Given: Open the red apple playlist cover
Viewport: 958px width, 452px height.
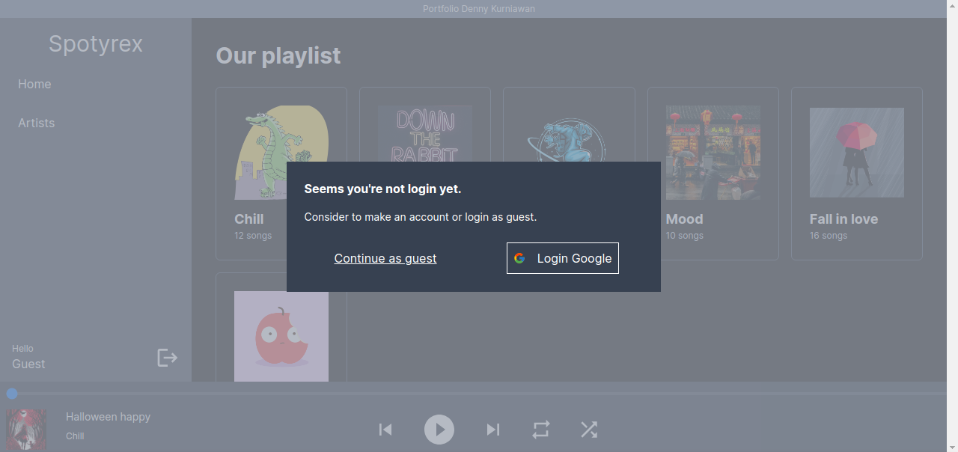Looking at the screenshot, I should click(x=281, y=337).
